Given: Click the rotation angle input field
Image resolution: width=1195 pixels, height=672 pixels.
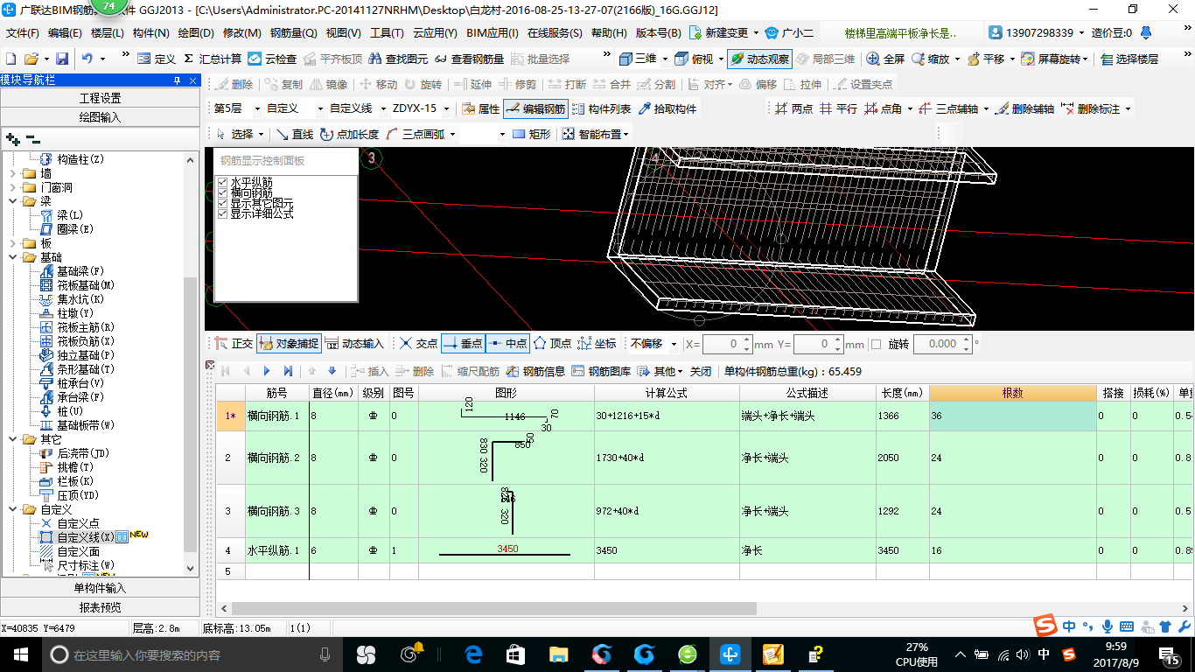Looking at the screenshot, I should [938, 344].
